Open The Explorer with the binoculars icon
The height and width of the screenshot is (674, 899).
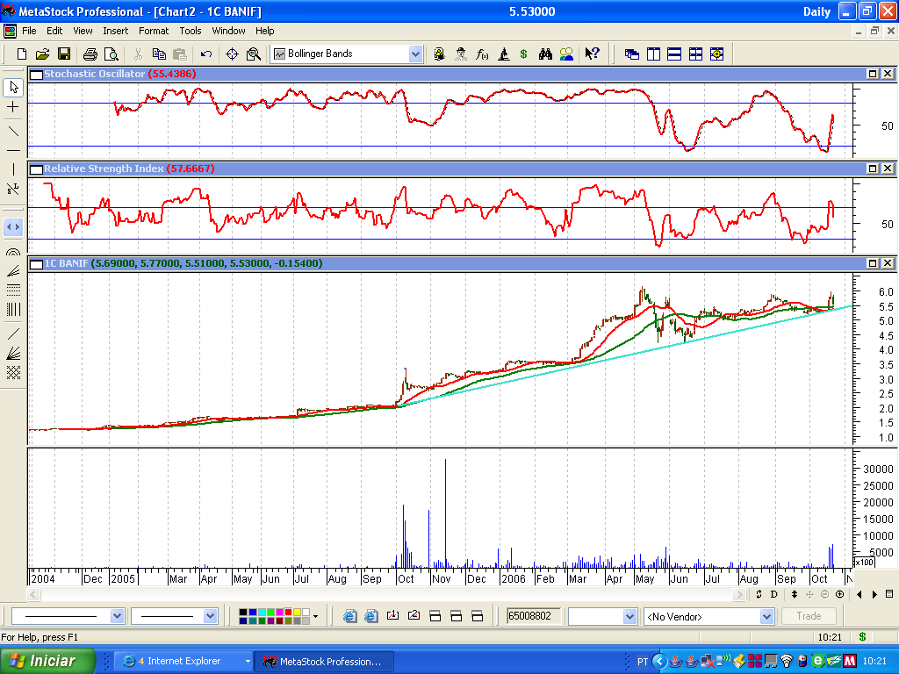point(544,54)
